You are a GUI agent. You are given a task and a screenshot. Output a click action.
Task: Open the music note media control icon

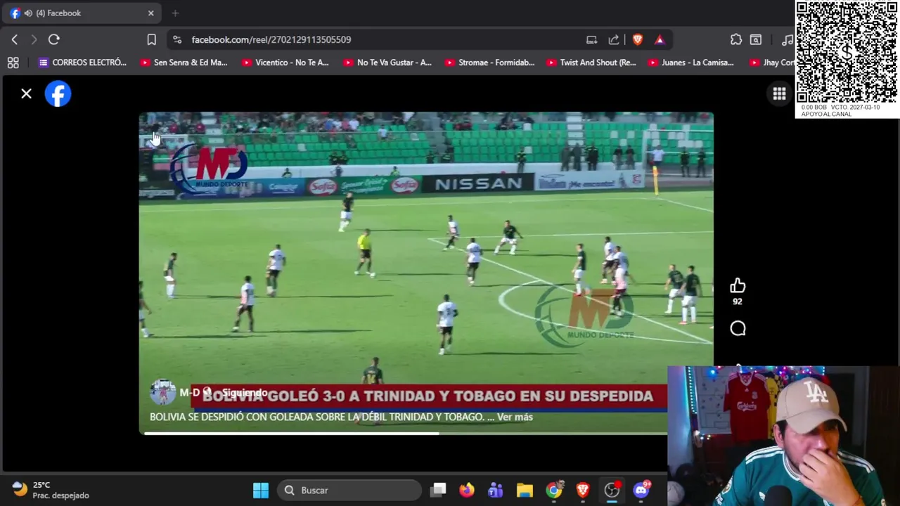787,39
